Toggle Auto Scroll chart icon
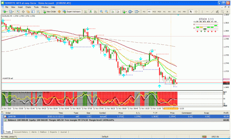This screenshot has height=139, width=231. 113,12
